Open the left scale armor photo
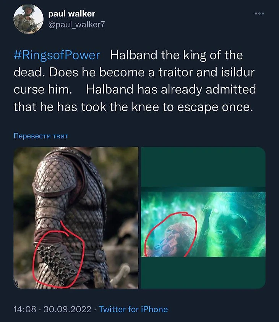 [76, 217]
